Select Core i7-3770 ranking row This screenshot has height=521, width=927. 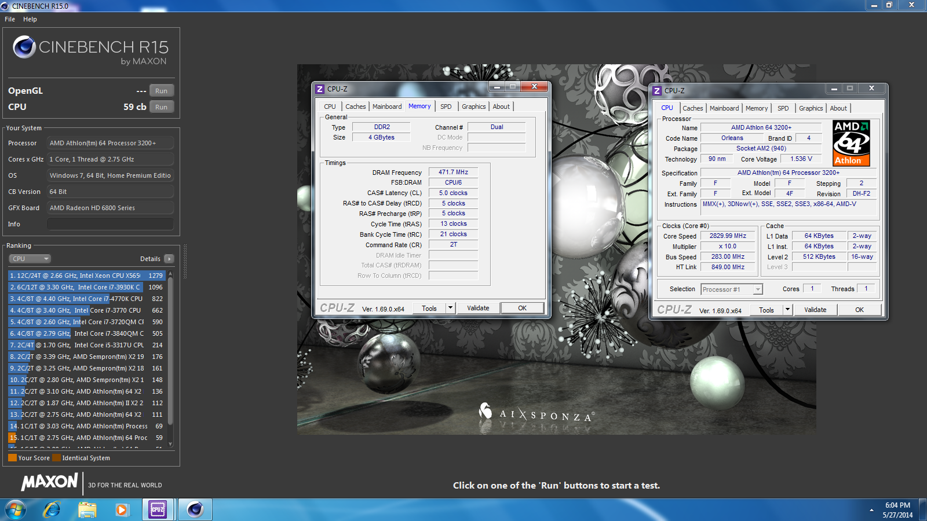pos(87,310)
